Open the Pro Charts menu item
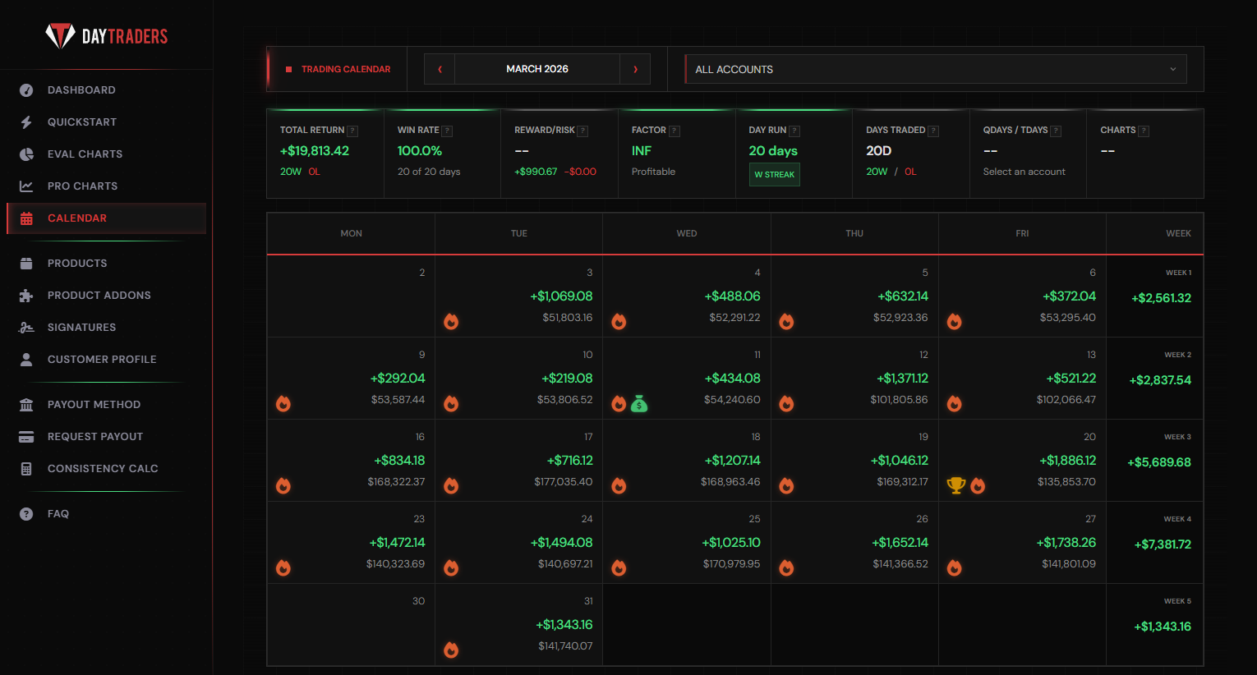Screen dimensions: 1257x675 [x=107, y=186]
